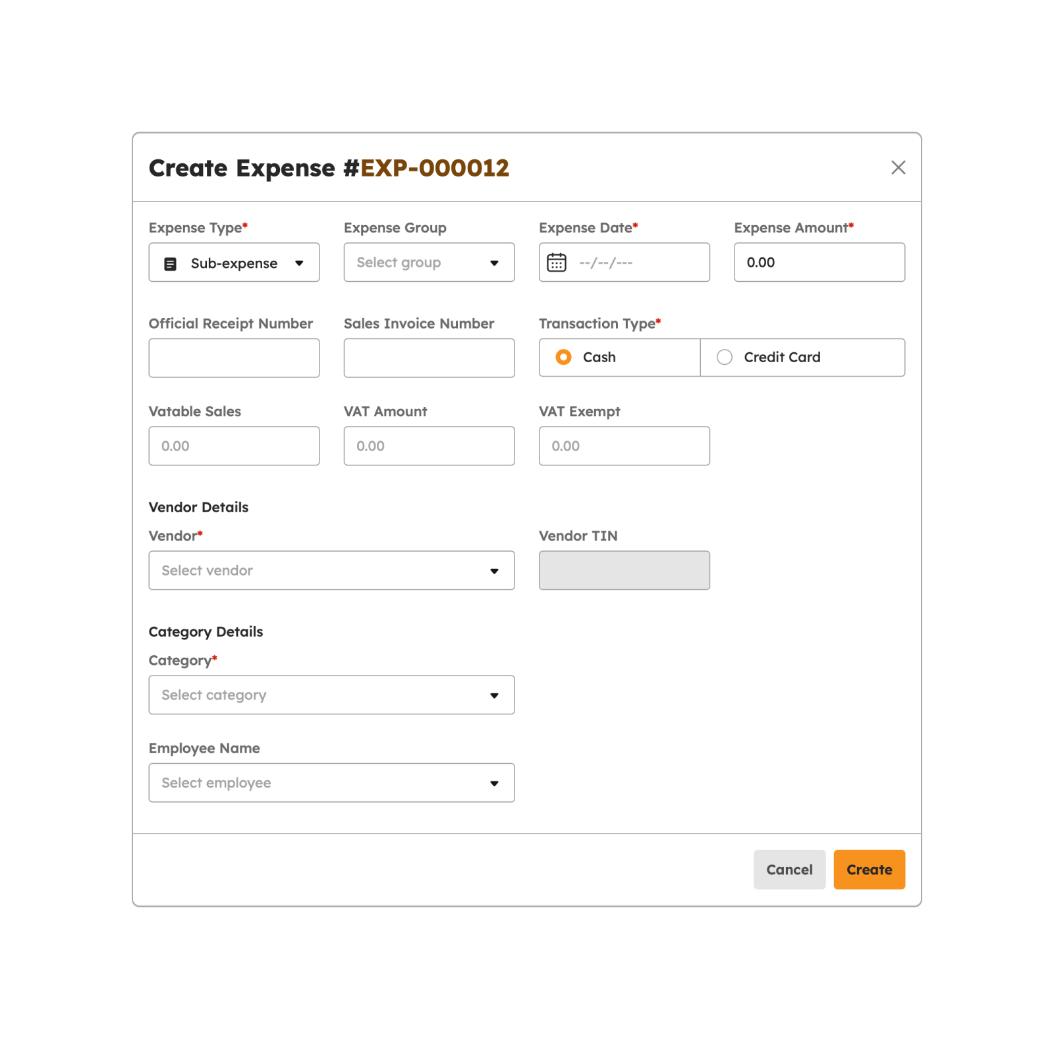Click the Official Receipt Number field
The width and height of the screenshot is (1054, 1039).
click(234, 358)
